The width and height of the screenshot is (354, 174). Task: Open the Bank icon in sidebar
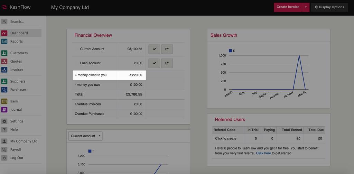(x=4, y=101)
